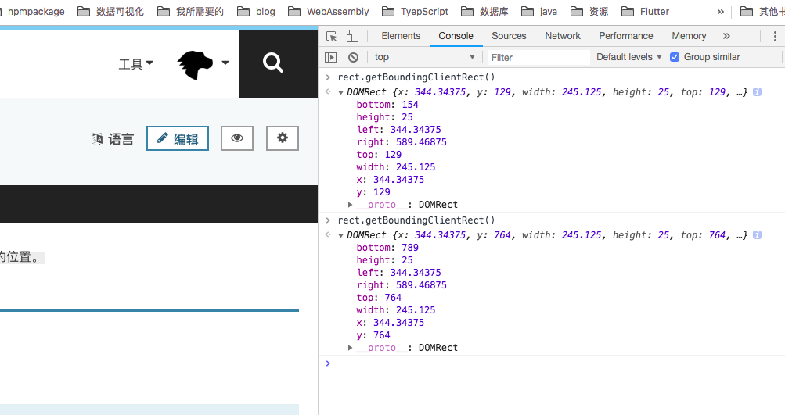The image size is (785, 415).
Task: Open the Network tab
Action: 563,36
